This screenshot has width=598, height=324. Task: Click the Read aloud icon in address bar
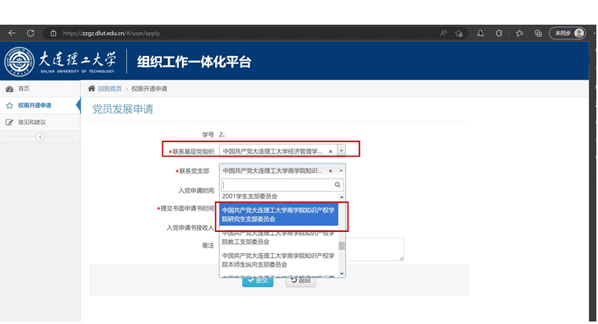tap(443, 33)
